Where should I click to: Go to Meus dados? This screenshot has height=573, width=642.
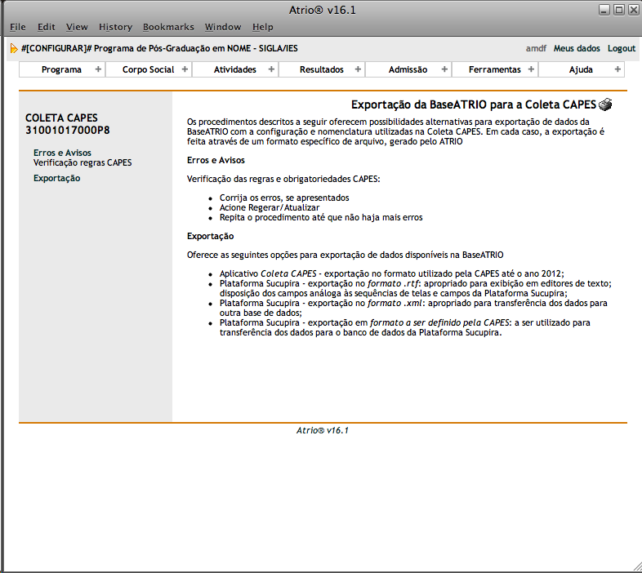(x=577, y=48)
